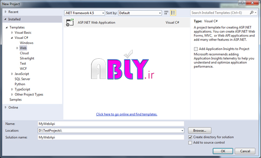Viewport: 261px width, 158px height.
Task: Expand the TypeScript node arrow
Action: pos(12,89)
